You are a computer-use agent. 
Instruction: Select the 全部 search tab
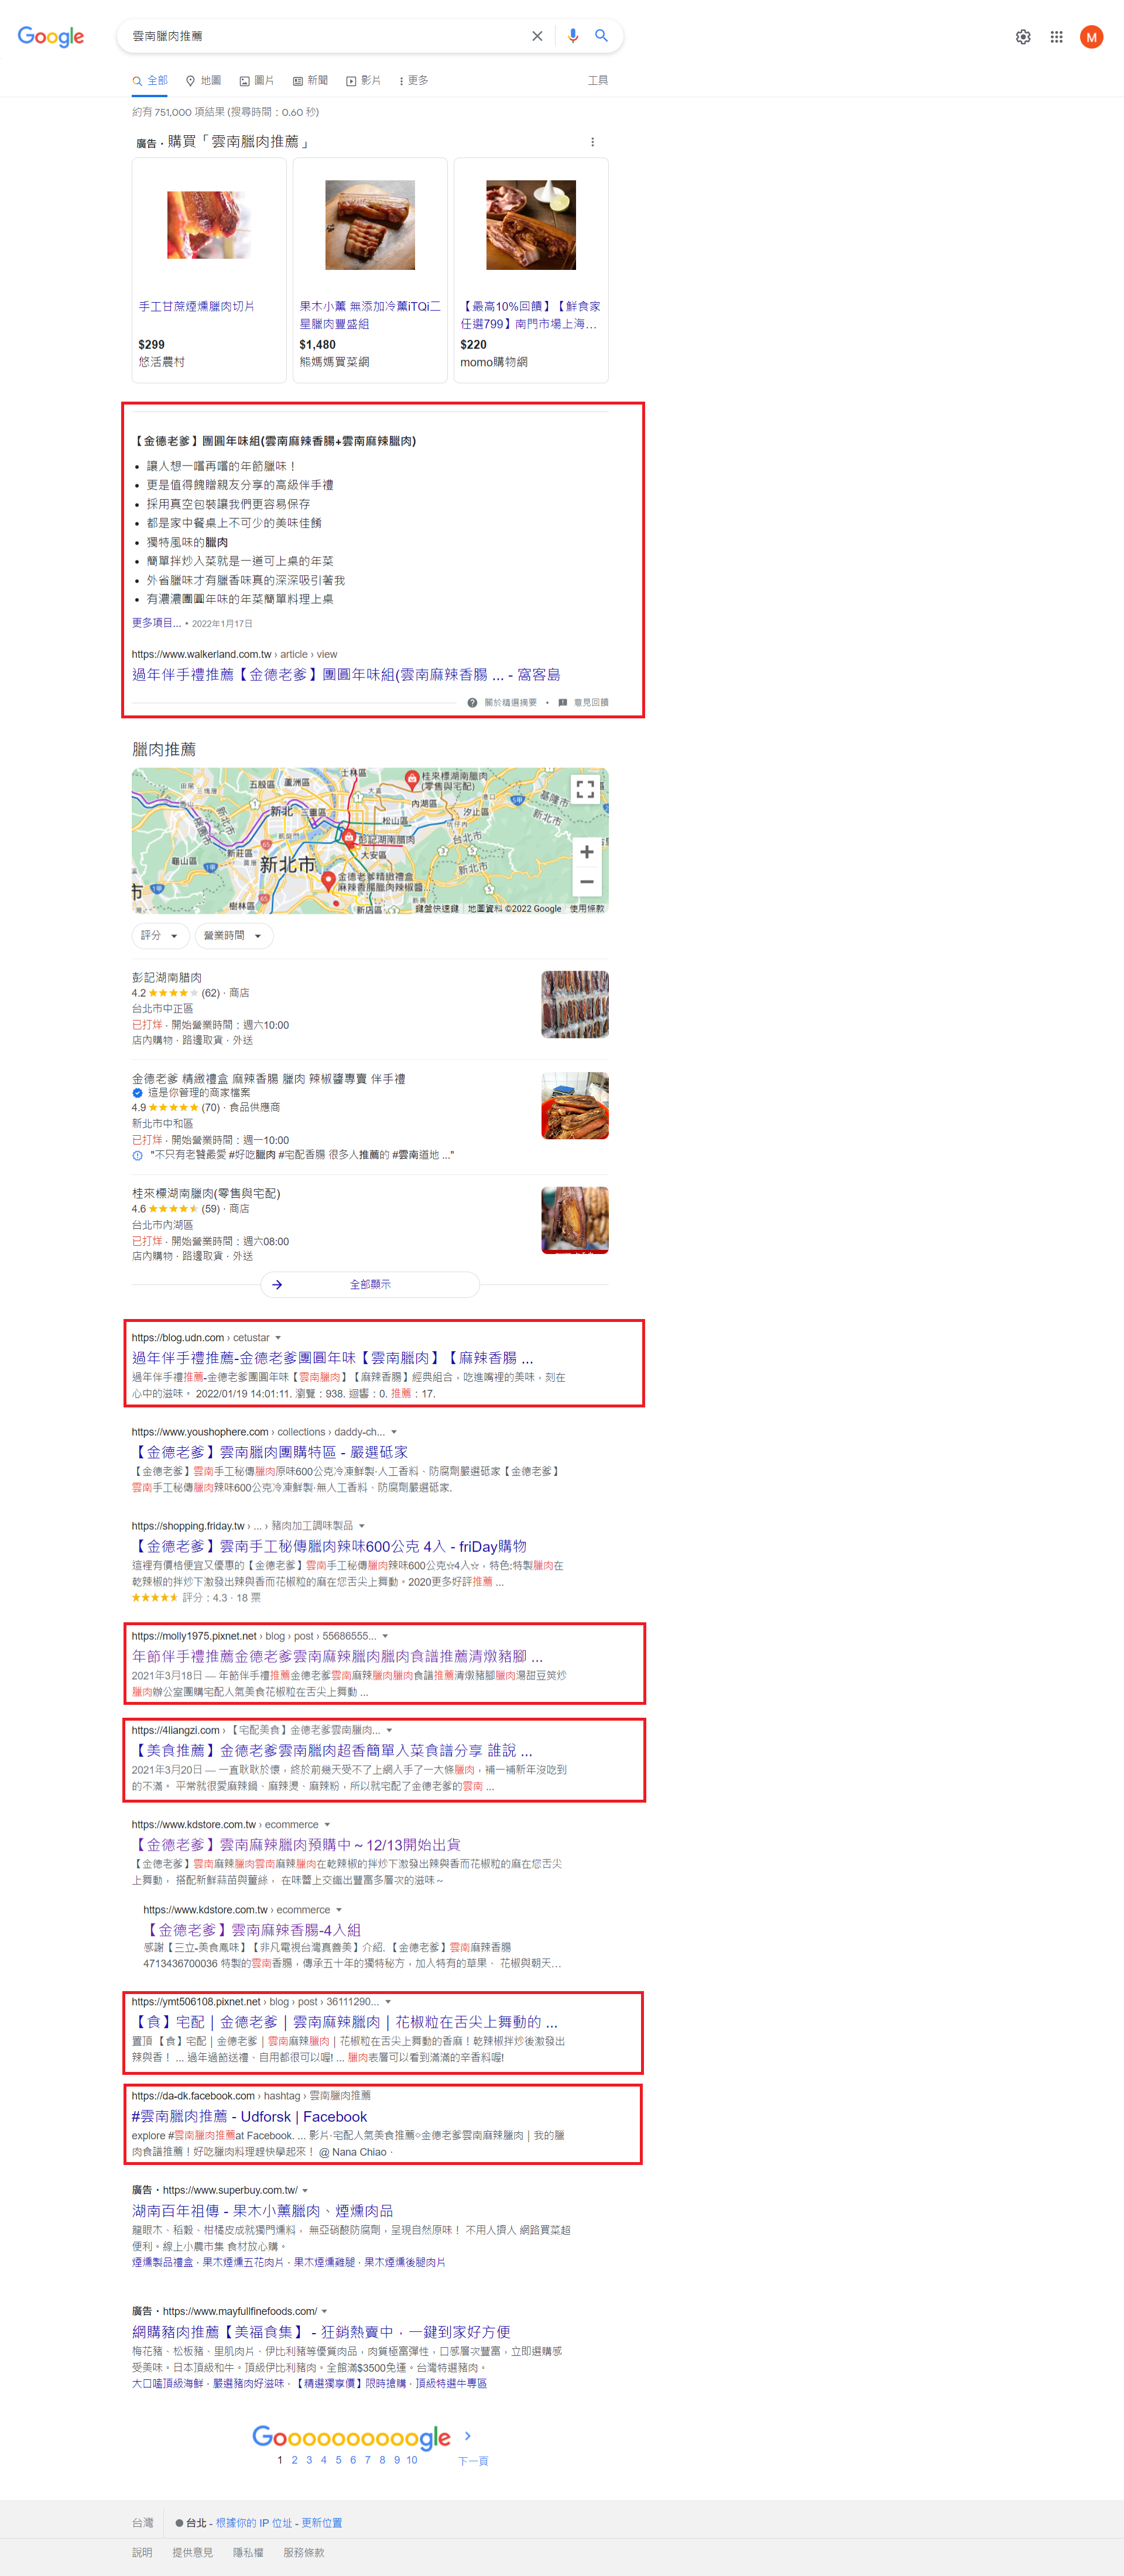point(150,80)
